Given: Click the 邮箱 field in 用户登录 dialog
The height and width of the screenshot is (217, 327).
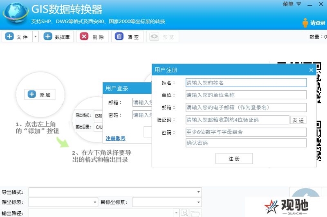Looking at the screenshot, I should (142, 102).
